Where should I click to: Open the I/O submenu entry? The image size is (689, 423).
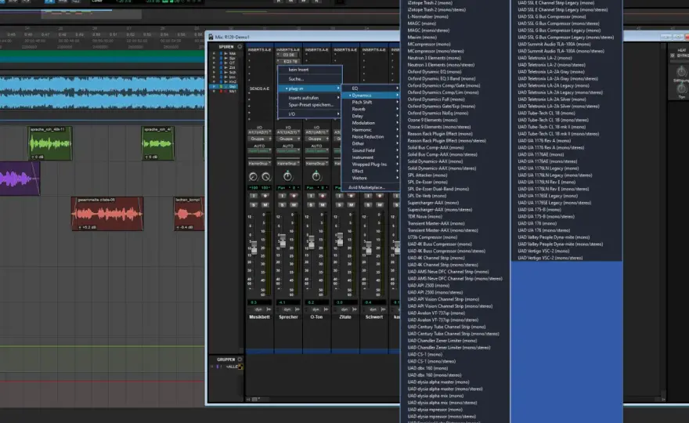[x=310, y=114]
